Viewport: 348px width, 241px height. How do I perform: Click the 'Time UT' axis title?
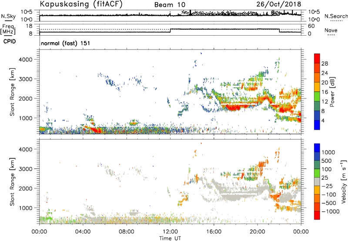(x=170, y=238)
